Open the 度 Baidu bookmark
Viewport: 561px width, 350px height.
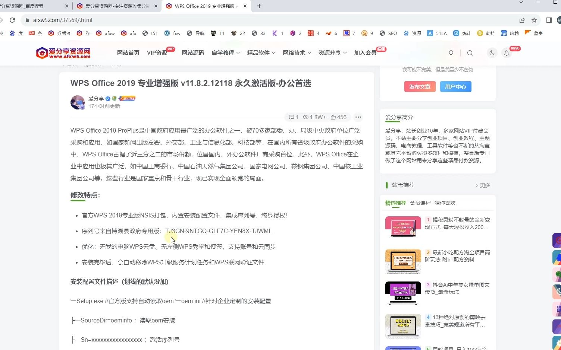16,33
